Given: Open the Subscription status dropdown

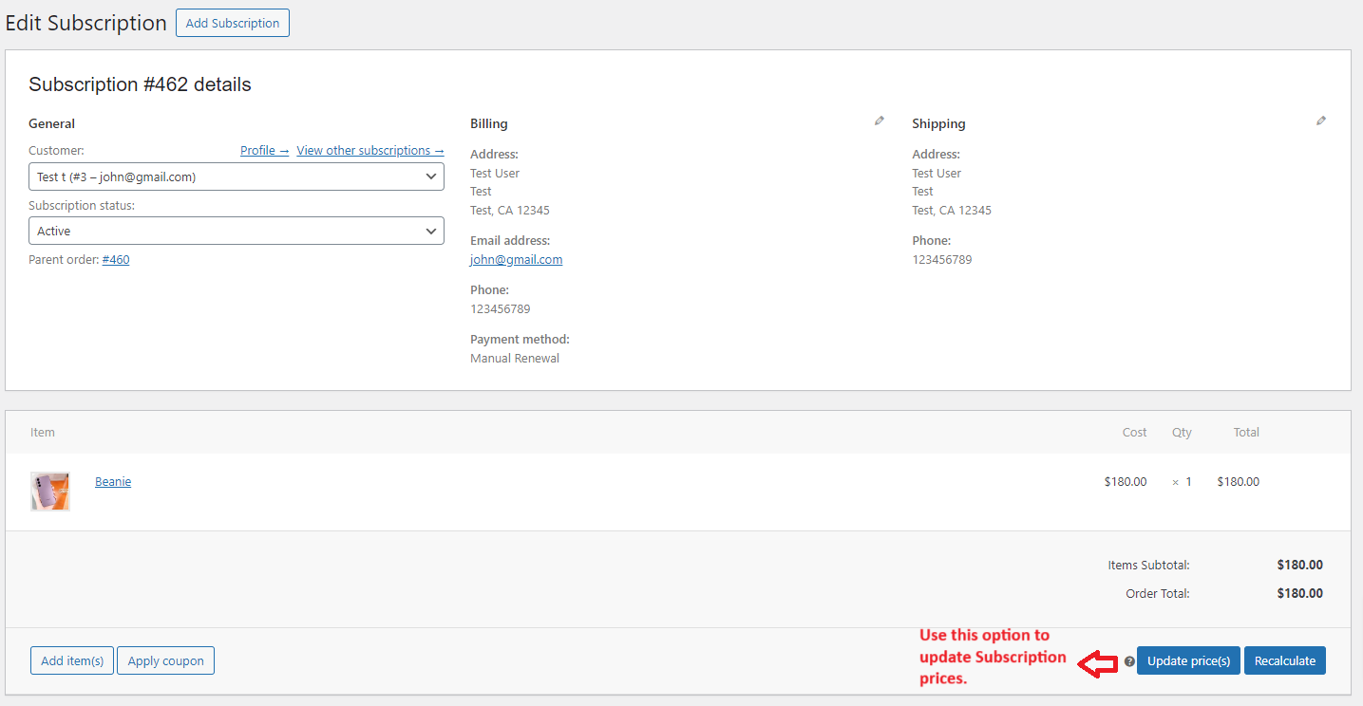Looking at the screenshot, I should click(236, 230).
